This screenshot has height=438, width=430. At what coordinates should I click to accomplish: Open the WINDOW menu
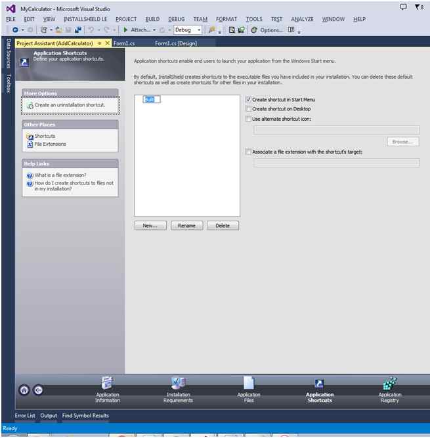(333, 19)
